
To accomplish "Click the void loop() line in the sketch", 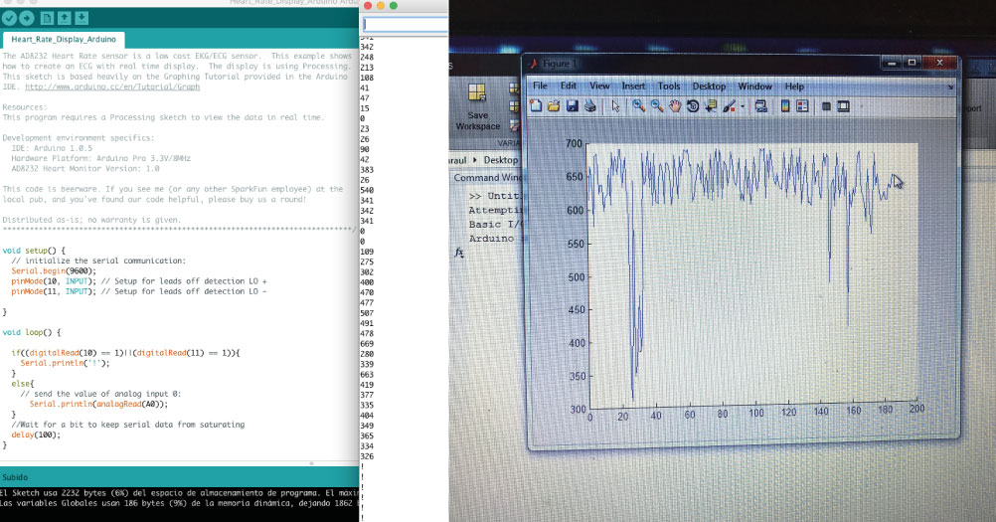I will pos(32,332).
